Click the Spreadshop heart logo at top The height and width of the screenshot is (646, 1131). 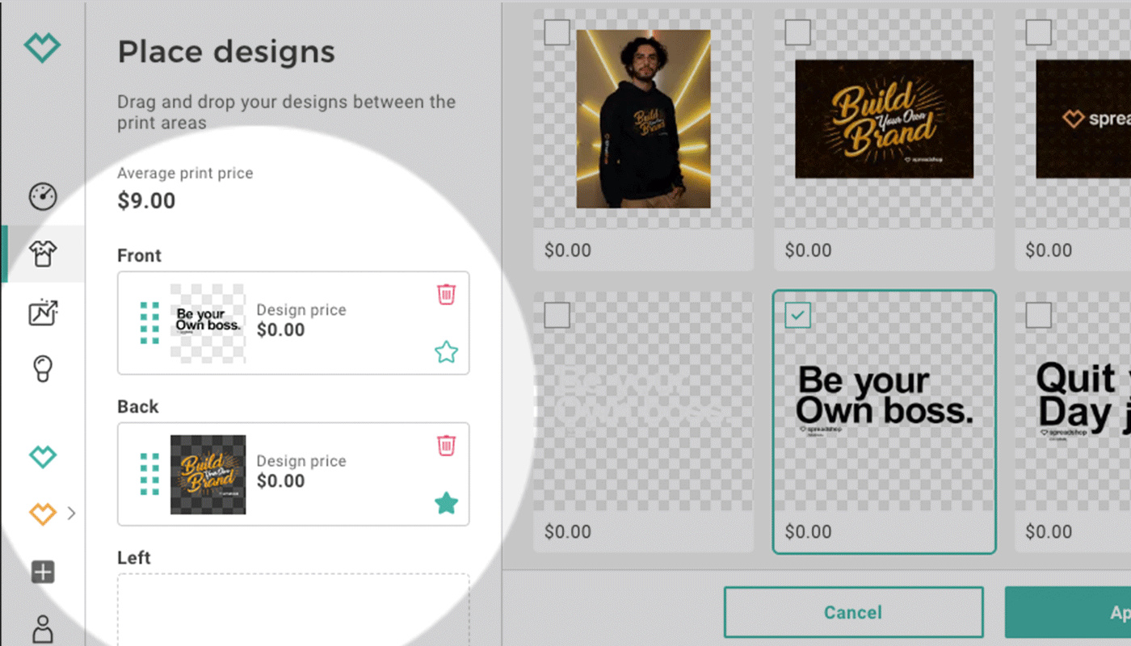point(42,48)
